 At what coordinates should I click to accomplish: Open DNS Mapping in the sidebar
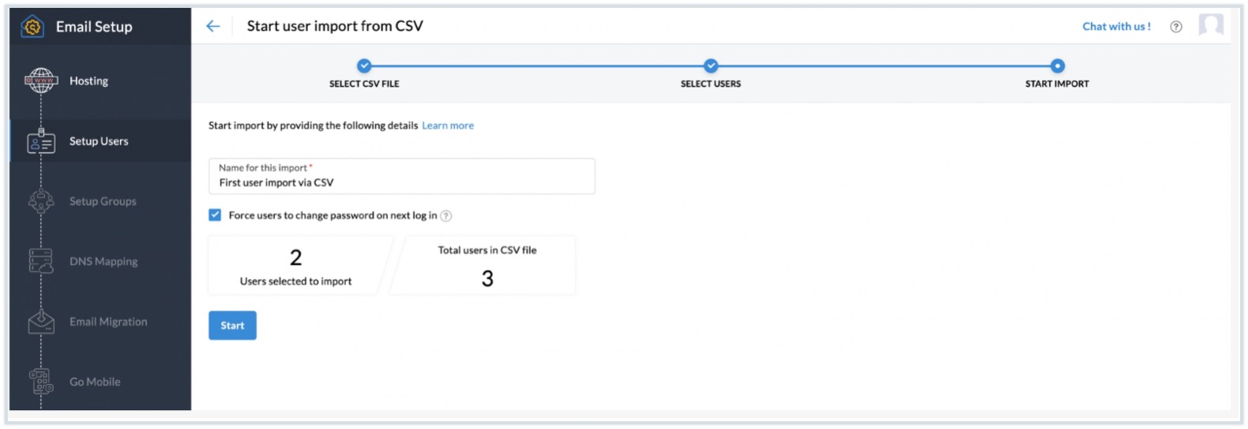point(103,262)
